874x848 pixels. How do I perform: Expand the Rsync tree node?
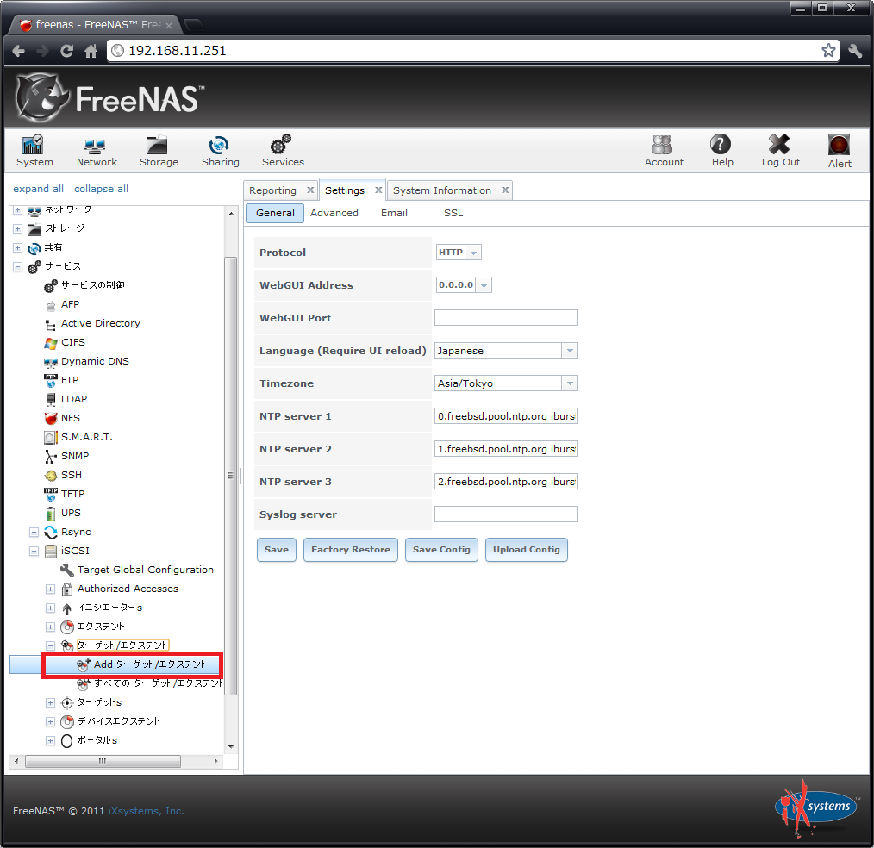[x=34, y=532]
